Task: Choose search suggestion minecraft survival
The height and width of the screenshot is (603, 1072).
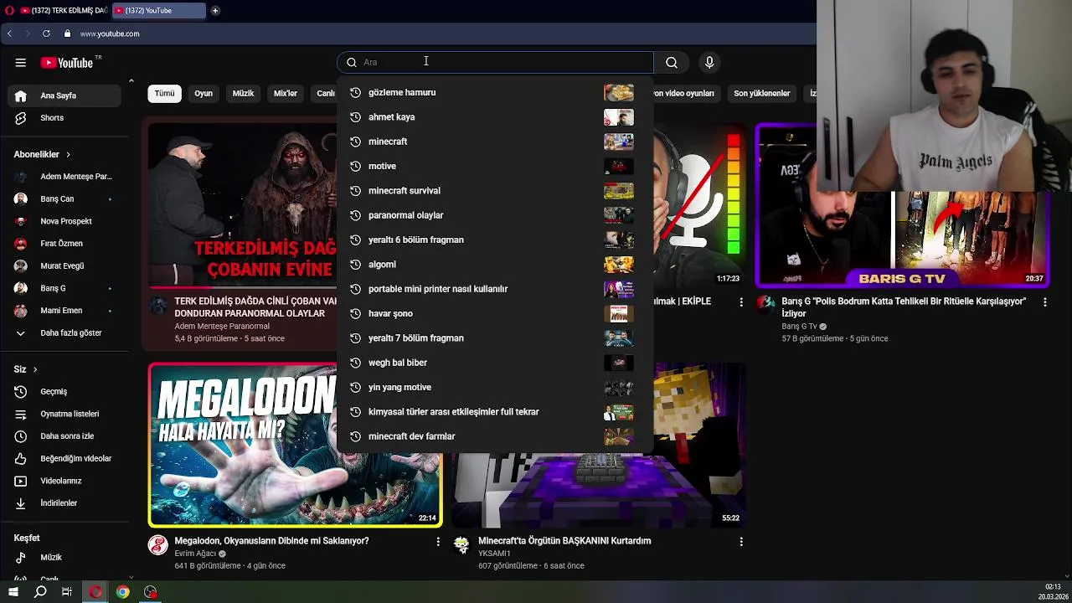Action: [x=495, y=191]
